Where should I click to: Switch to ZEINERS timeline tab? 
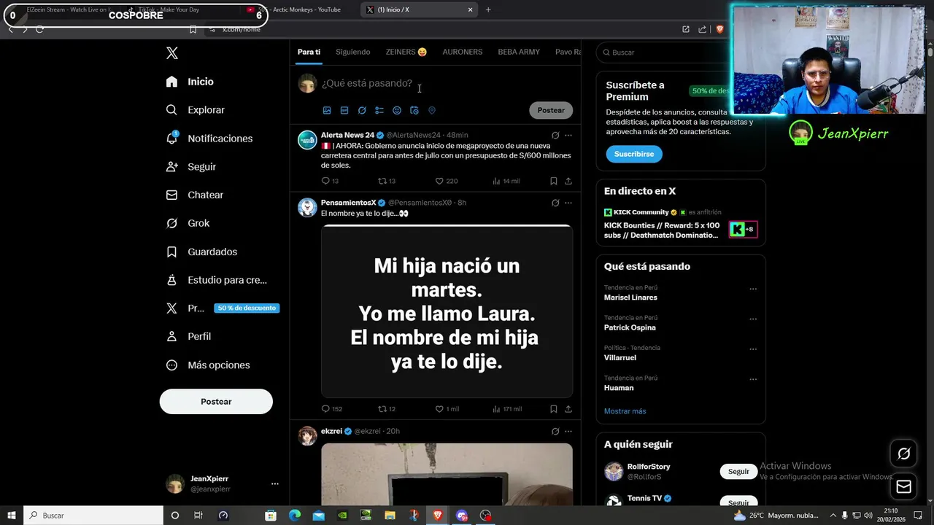pos(406,52)
